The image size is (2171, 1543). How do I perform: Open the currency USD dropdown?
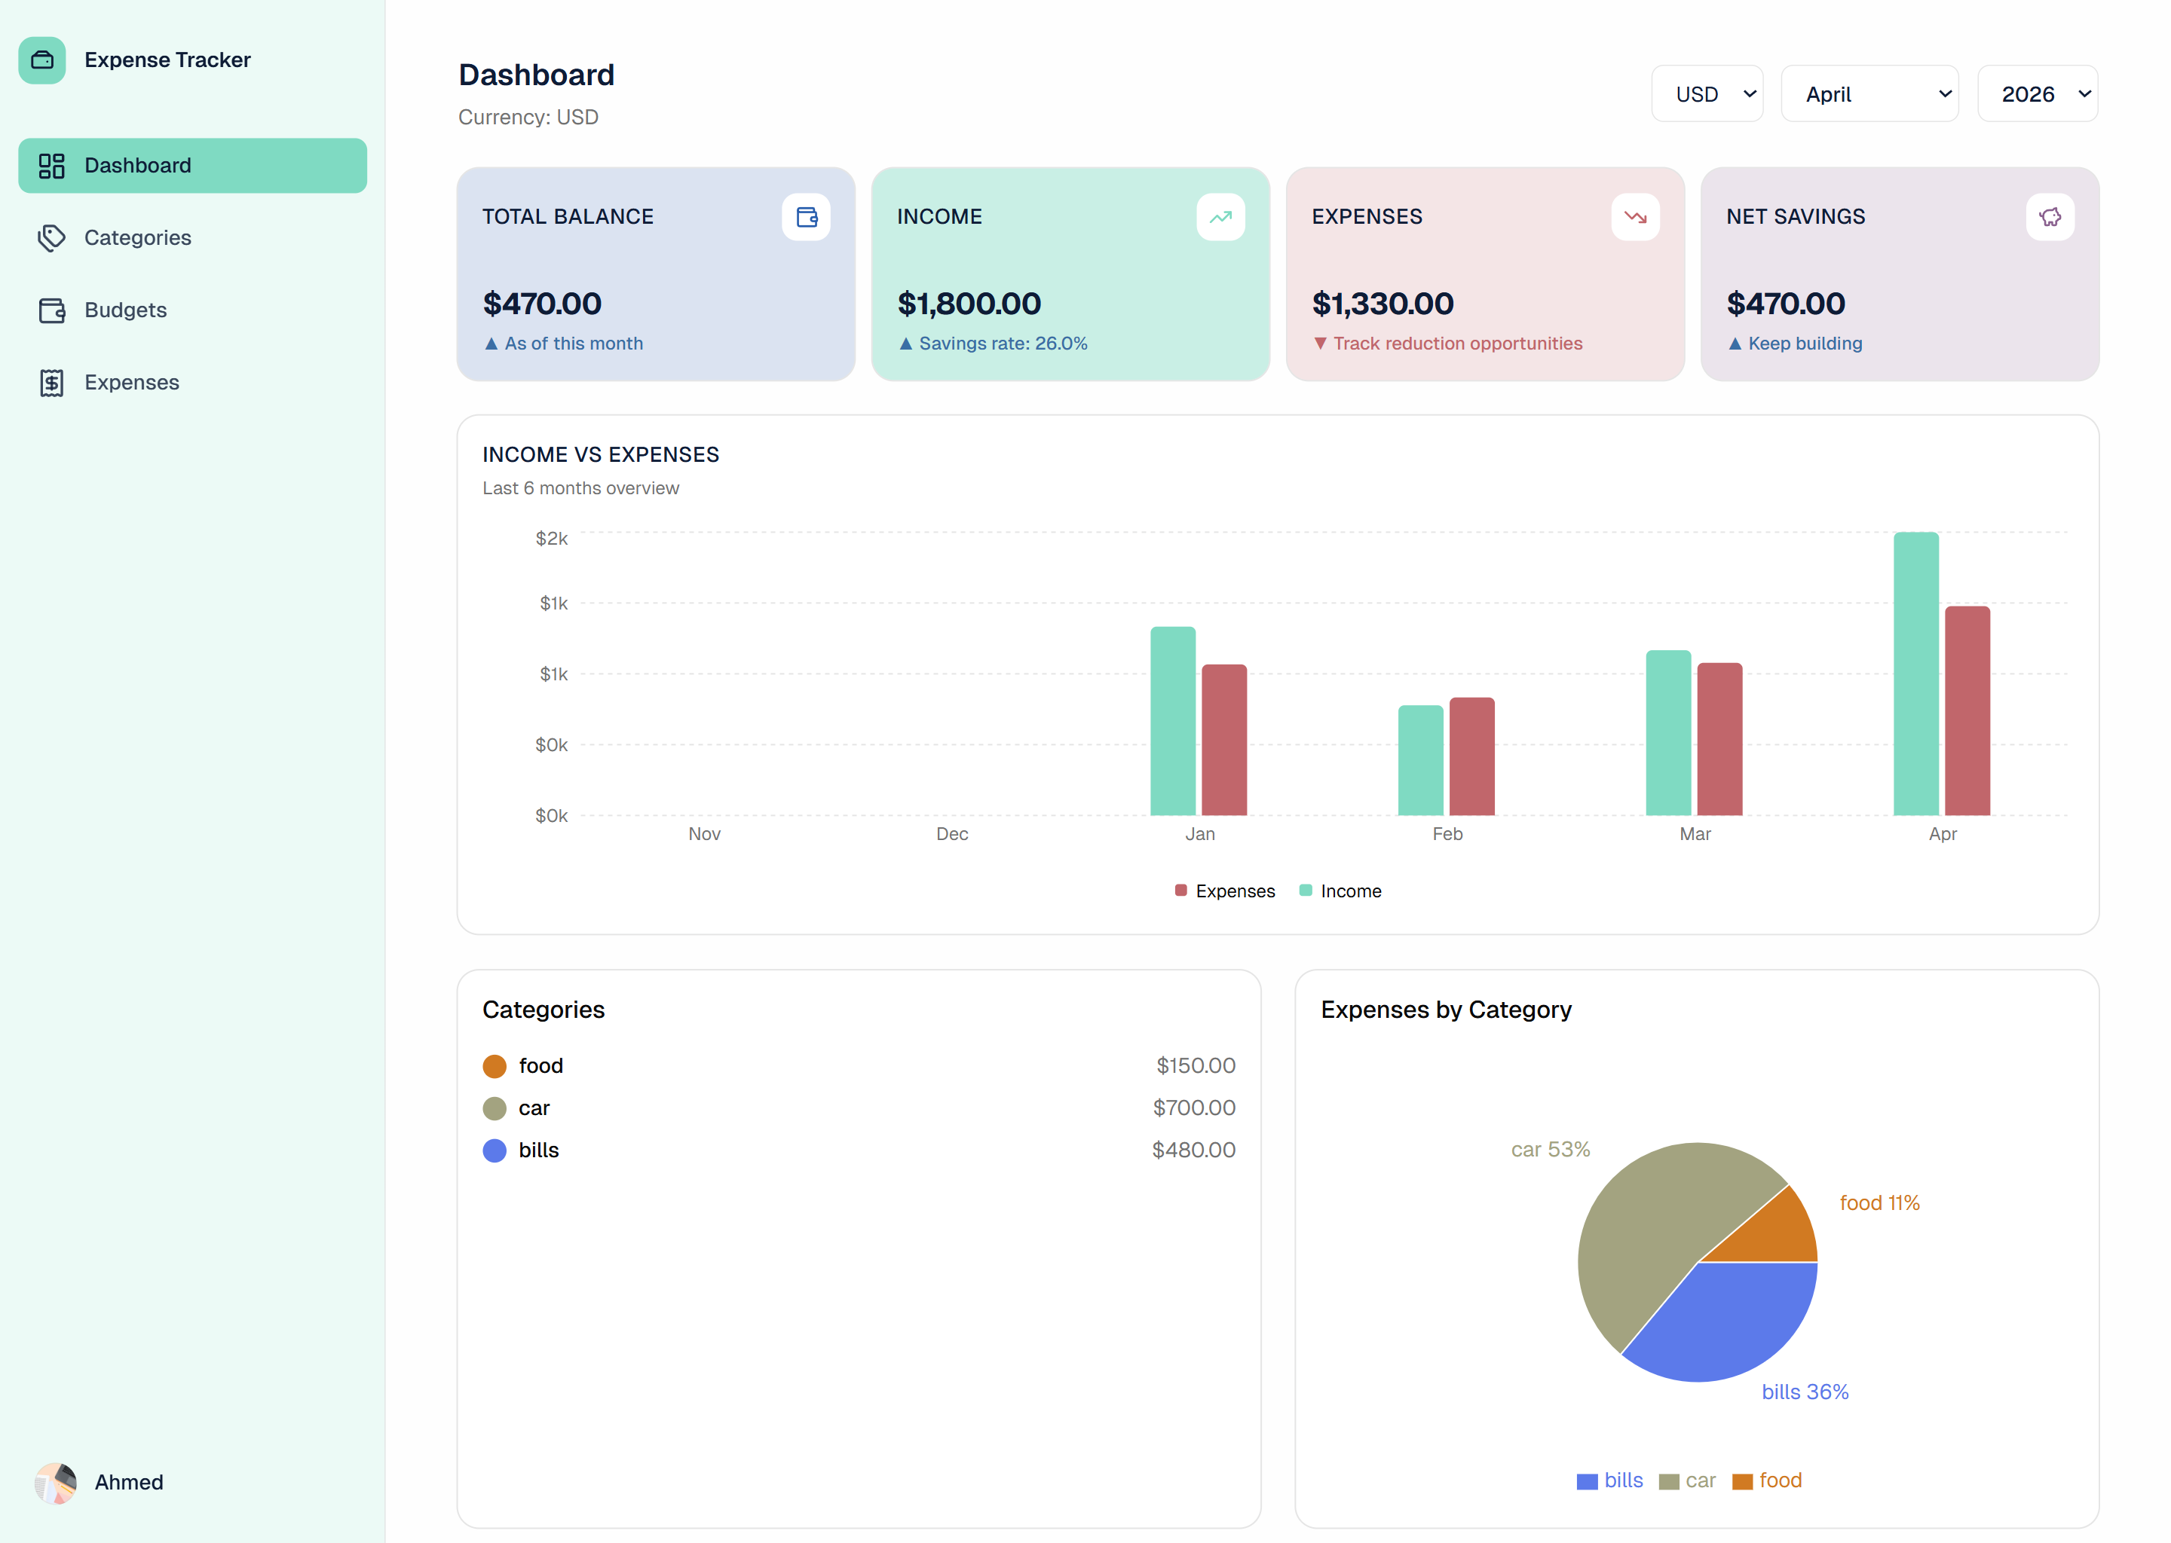click(1707, 93)
